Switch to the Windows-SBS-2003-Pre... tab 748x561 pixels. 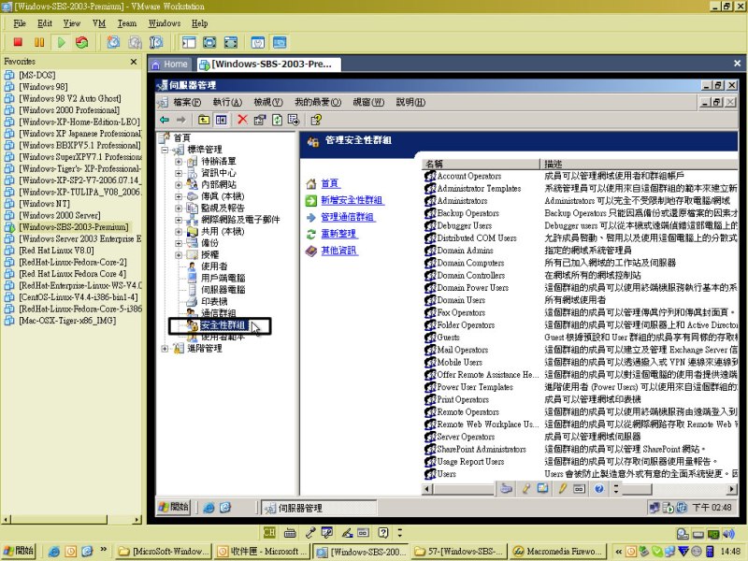click(x=267, y=64)
